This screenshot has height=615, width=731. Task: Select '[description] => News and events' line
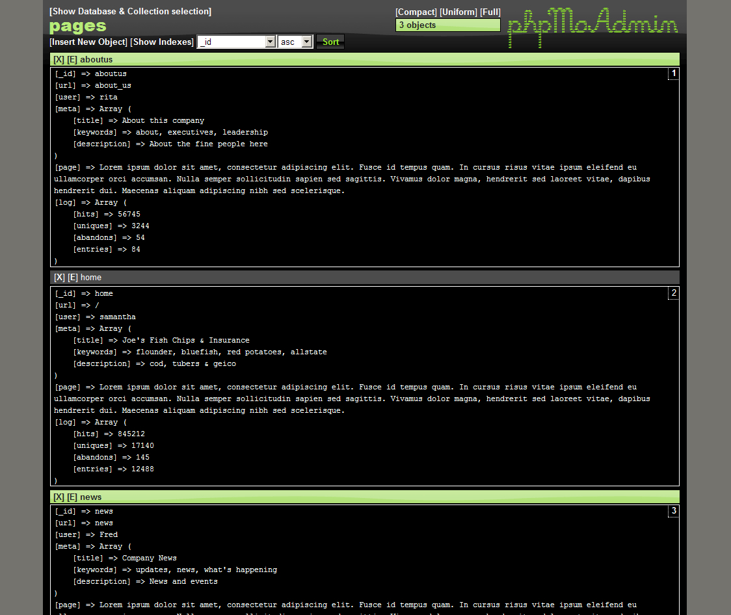146,581
